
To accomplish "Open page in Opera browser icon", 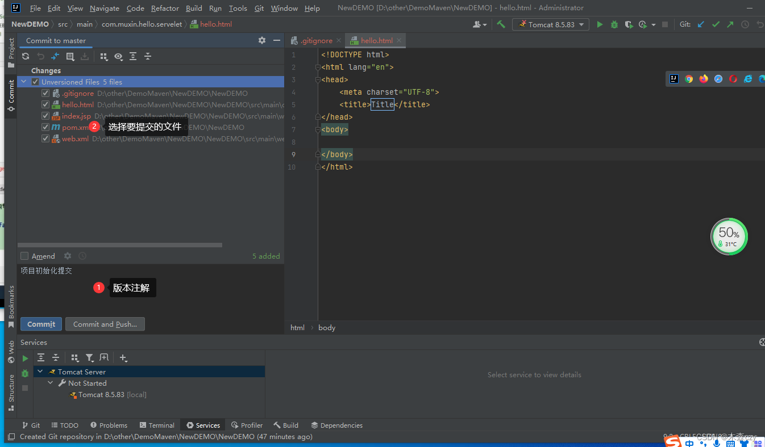I will tap(733, 79).
